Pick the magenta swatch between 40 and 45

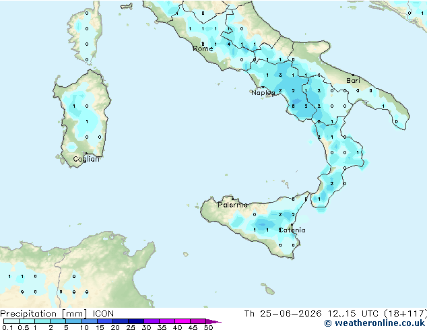click(183, 321)
